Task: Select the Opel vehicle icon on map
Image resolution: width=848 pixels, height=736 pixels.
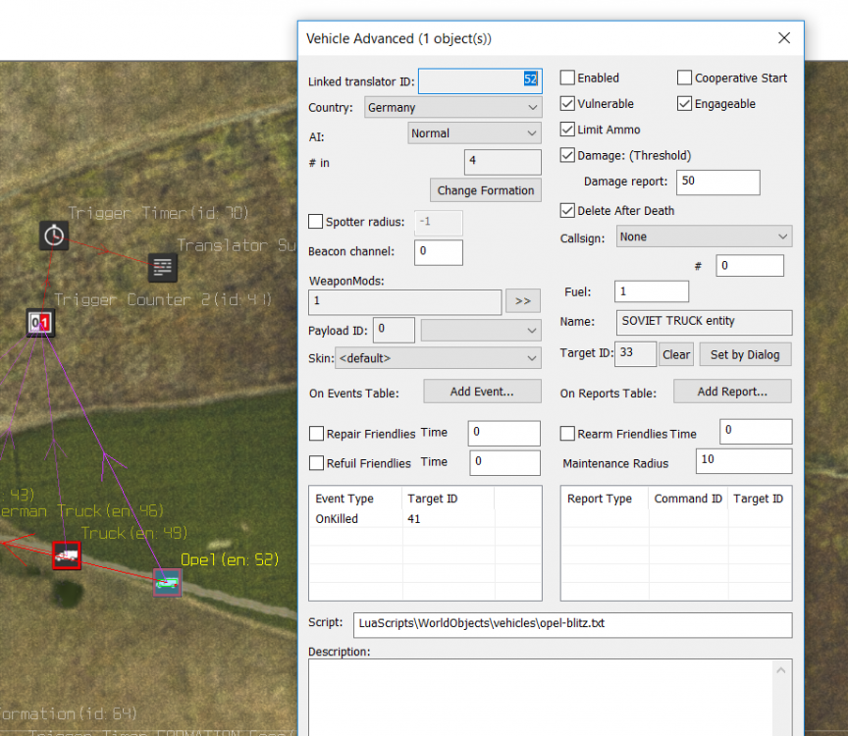Action: coord(168,582)
